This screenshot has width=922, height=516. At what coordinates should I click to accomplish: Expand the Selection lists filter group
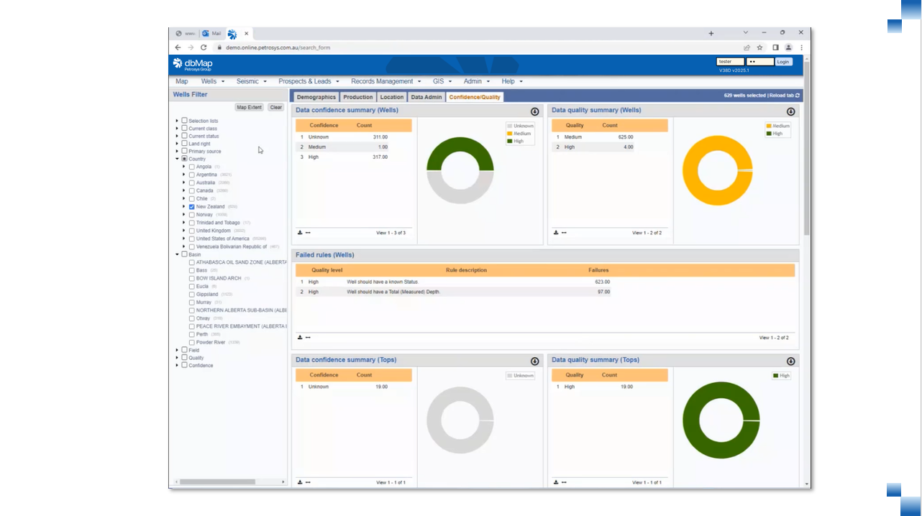click(176, 120)
